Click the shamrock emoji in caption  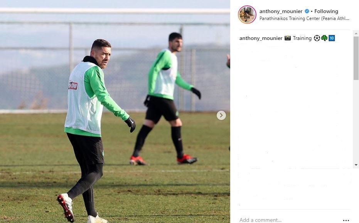pos(324,38)
